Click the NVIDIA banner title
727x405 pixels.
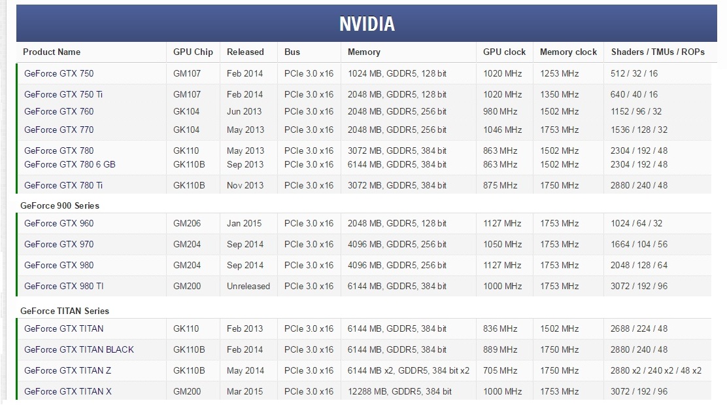(x=367, y=24)
